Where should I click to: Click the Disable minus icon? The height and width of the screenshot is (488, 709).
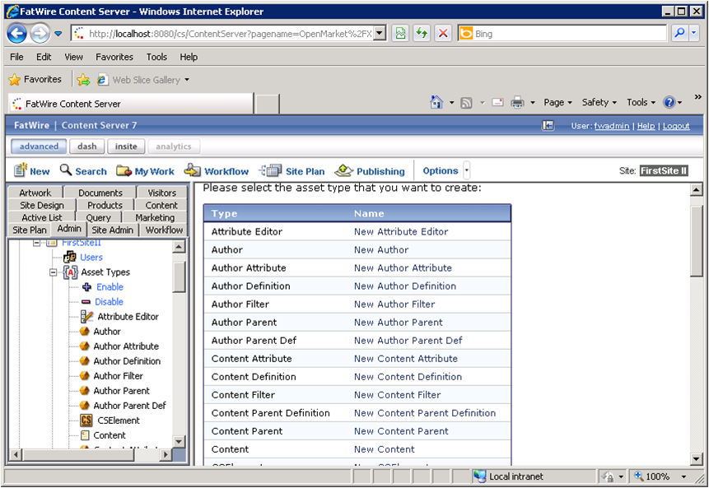pos(86,302)
